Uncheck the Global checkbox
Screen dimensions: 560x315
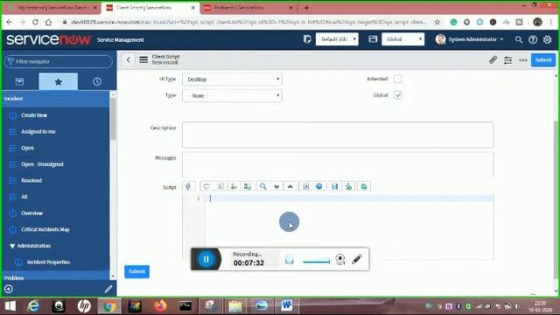click(x=398, y=95)
